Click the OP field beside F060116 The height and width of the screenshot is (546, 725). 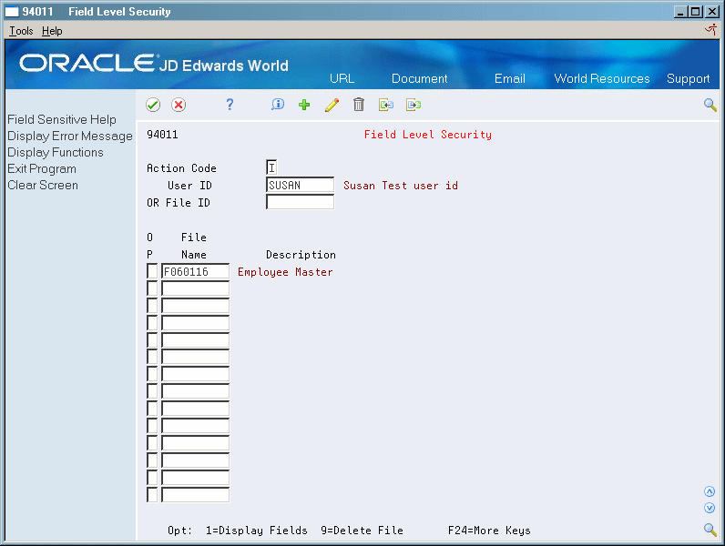(152, 271)
